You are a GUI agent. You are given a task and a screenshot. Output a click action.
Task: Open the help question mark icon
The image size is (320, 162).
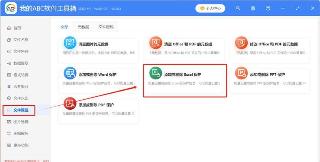[268, 8]
